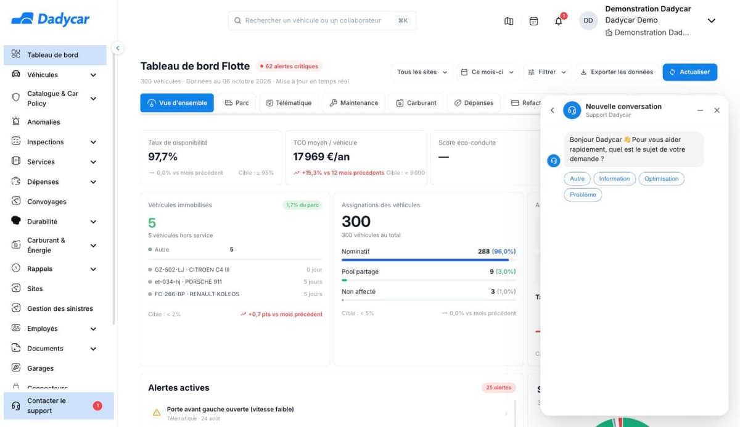740x427 pixels.
Task: Click the warning icon on door alert
Action: pyautogui.click(x=156, y=412)
